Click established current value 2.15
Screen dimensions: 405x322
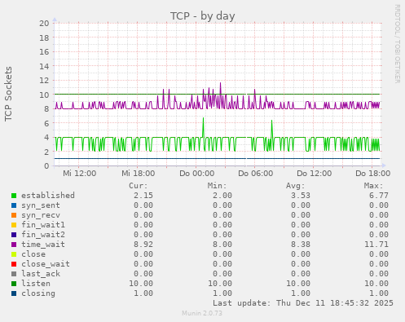coord(143,196)
